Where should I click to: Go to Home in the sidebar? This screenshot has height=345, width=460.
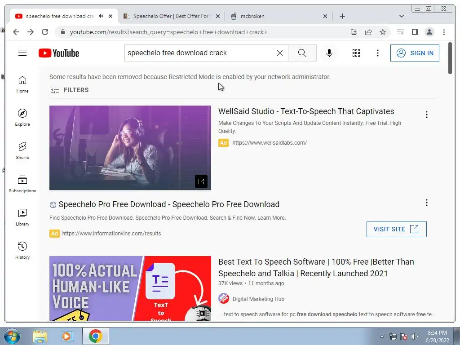click(22, 84)
